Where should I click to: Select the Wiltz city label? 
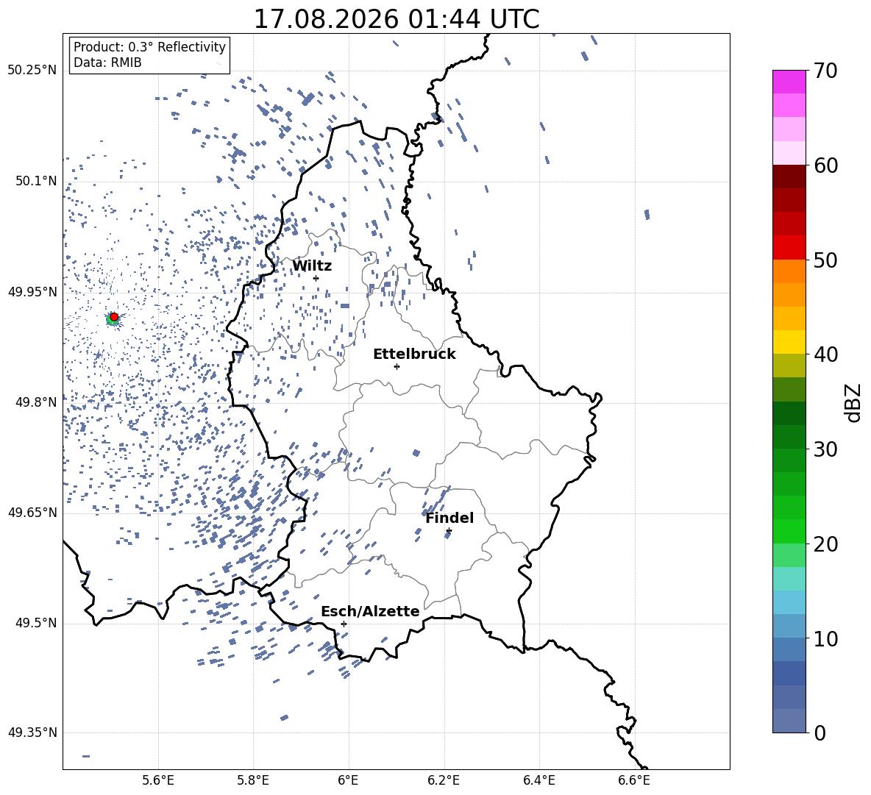click(x=312, y=266)
